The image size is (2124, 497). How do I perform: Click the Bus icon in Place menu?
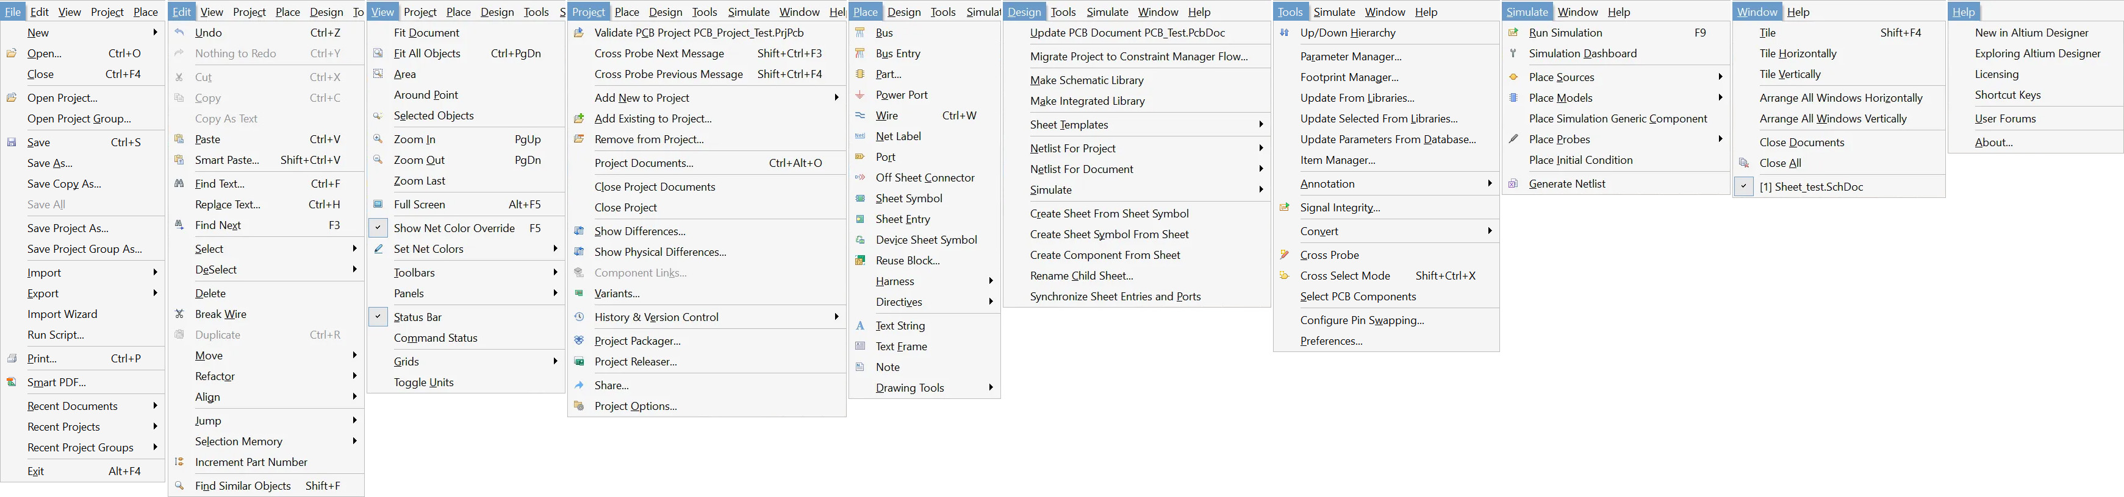pyautogui.click(x=860, y=33)
